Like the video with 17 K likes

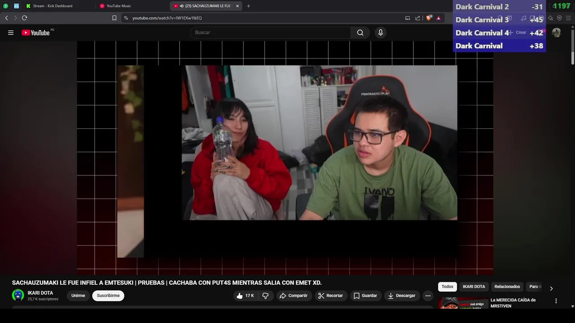point(245,296)
